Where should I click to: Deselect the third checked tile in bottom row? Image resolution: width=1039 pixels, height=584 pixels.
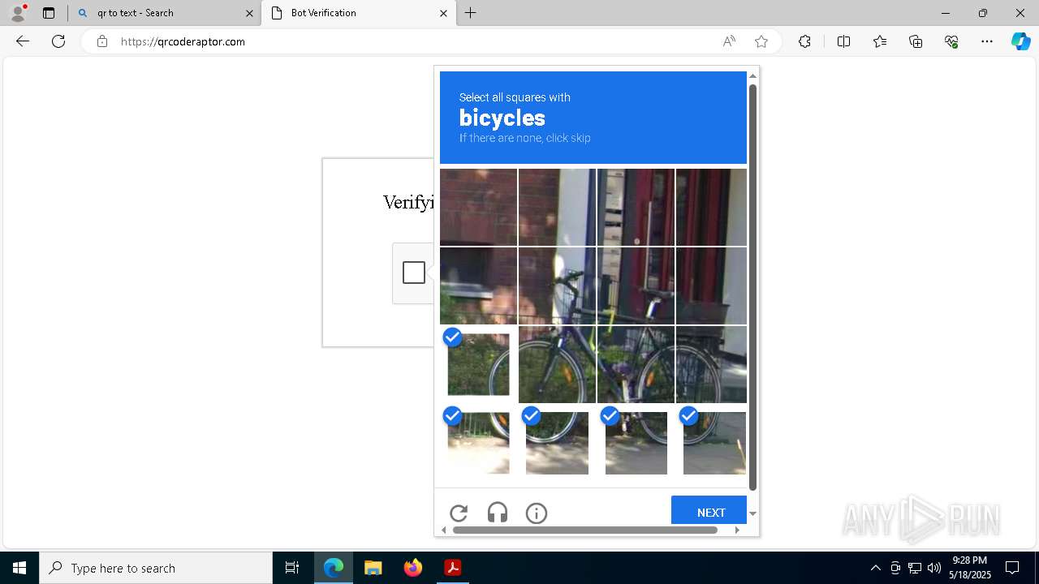coord(636,443)
